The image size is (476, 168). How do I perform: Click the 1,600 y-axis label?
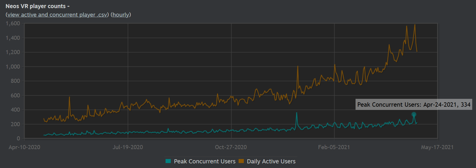click(13, 24)
